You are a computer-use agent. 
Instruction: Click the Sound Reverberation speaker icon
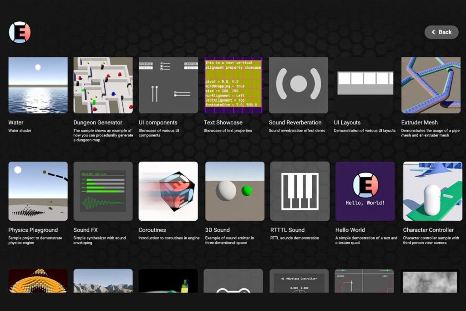[x=299, y=85]
